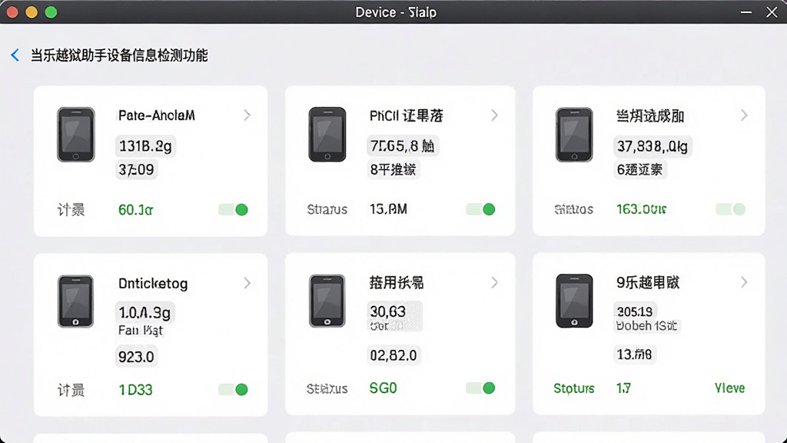Click the Dnticketog device name
This screenshot has width=787, height=443.
tap(153, 283)
